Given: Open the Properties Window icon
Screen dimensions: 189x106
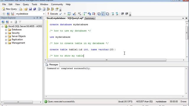Looking at the screenshot, I should [x=57, y=9].
